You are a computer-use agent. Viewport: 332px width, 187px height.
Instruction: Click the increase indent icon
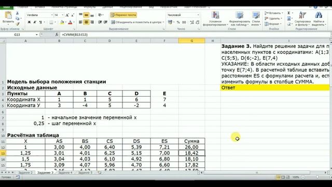[x=105, y=22]
